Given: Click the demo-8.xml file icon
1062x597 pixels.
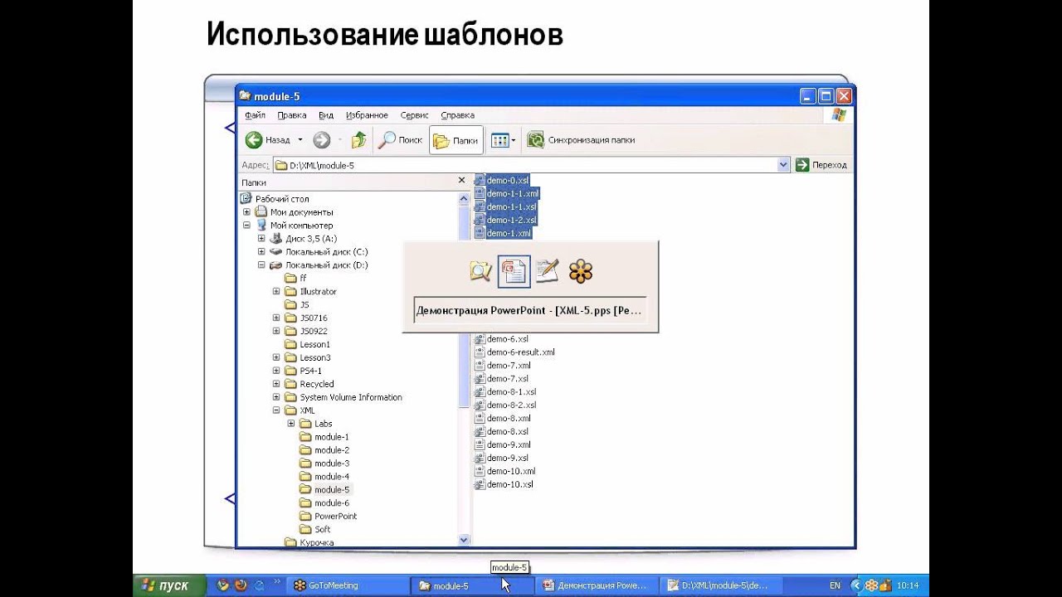Looking at the screenshot, I should coord(479,419).
